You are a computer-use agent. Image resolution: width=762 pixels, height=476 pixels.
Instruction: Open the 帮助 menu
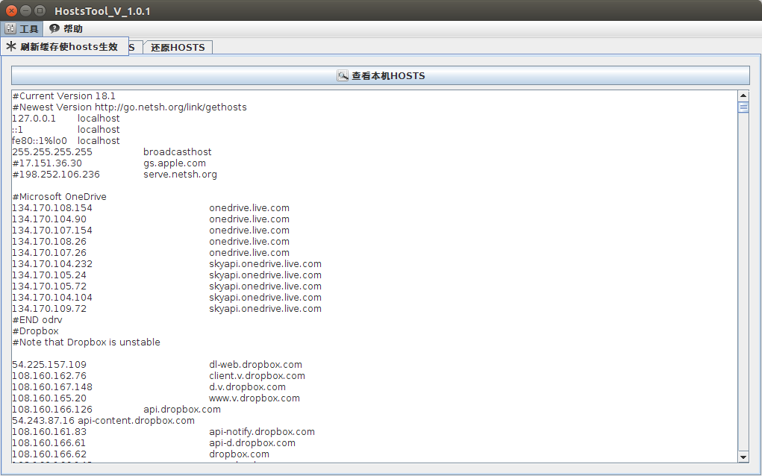pyautogui.click(x=66, y=28)
